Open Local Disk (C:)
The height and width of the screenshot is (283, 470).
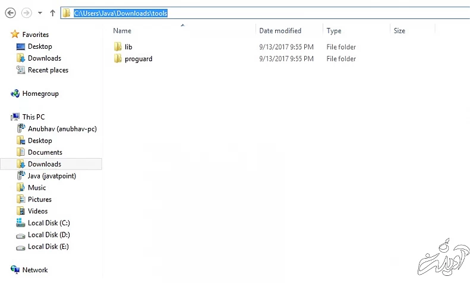click(49, 223)
